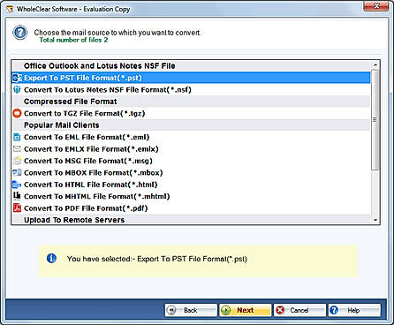The width and height of the screenshot is (394, 325).
Task: Click the Office Outlook and Lotus Notes header
Action: (x=191, y=66)
